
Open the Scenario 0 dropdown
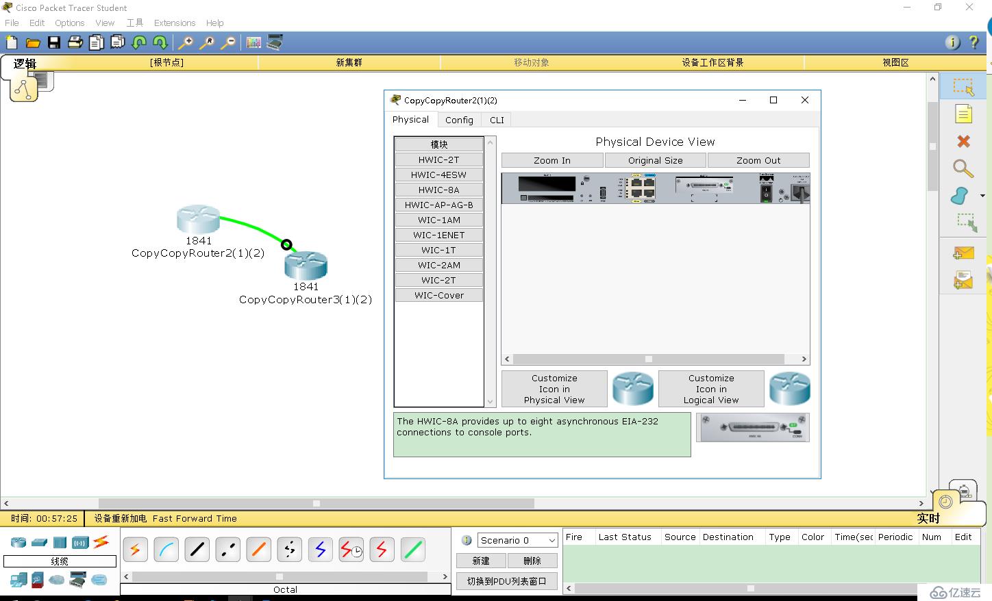click(517, 540)
